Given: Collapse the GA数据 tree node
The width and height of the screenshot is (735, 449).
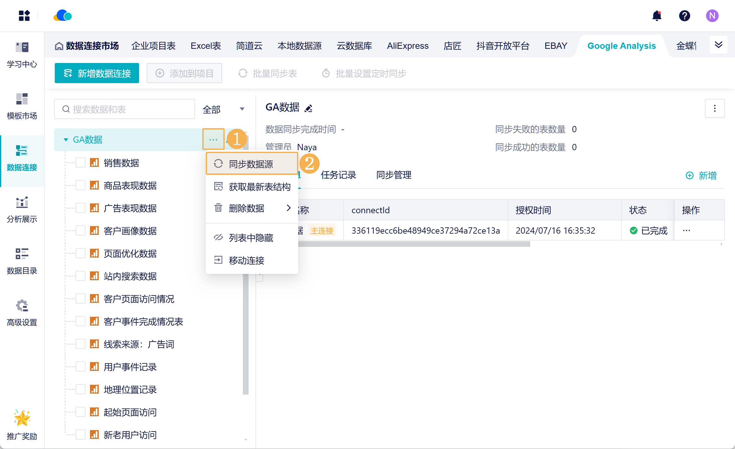Looking at the screenshot, I should [x=66, y=139].
